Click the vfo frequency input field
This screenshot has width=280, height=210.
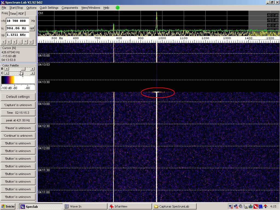coord(17,21)
